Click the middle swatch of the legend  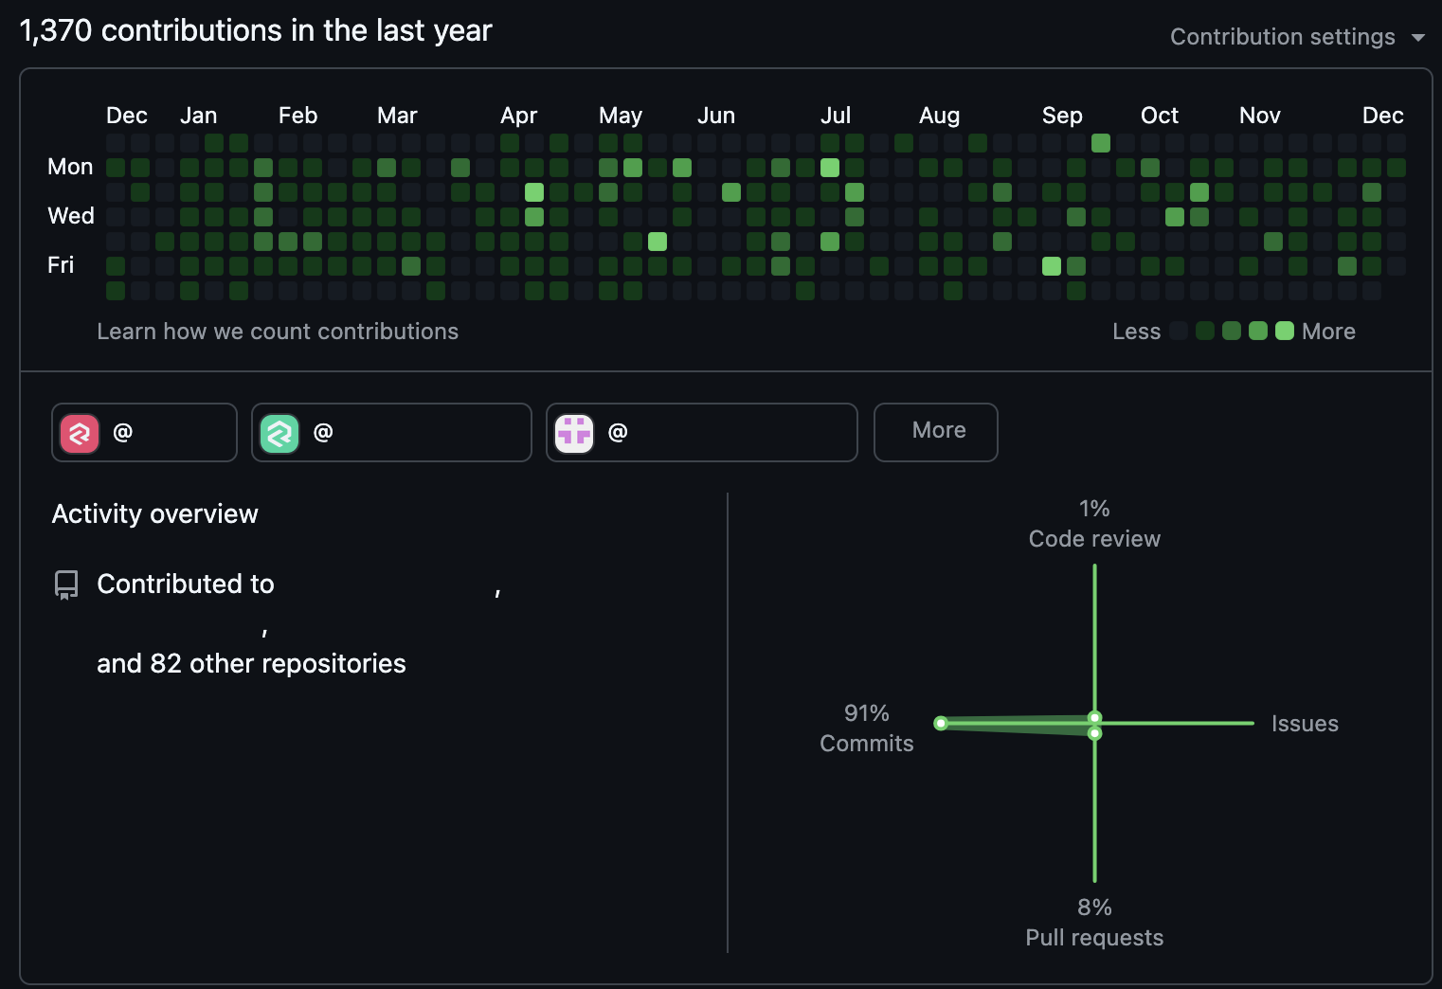pos(1232,331)
